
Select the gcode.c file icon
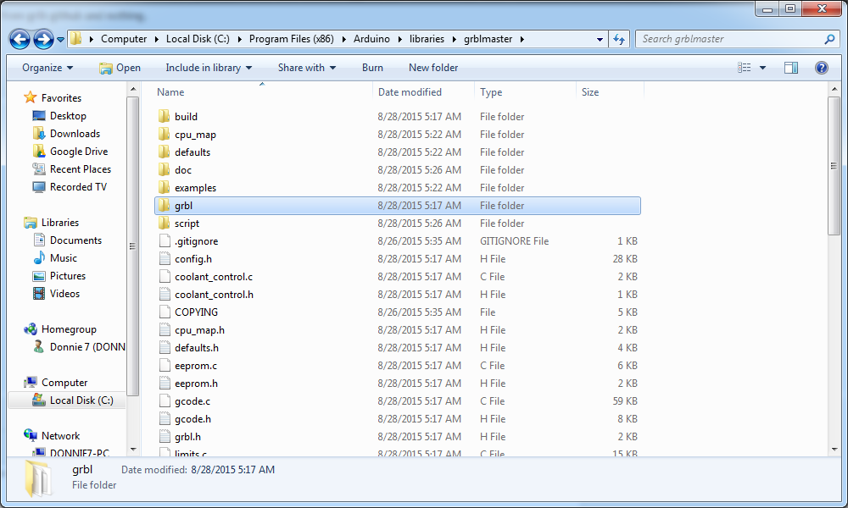[165, 401]
